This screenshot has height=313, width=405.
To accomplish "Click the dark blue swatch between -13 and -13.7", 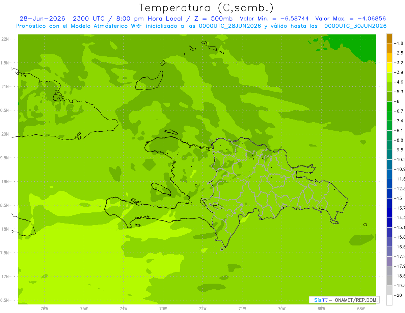I will (389, 203).
